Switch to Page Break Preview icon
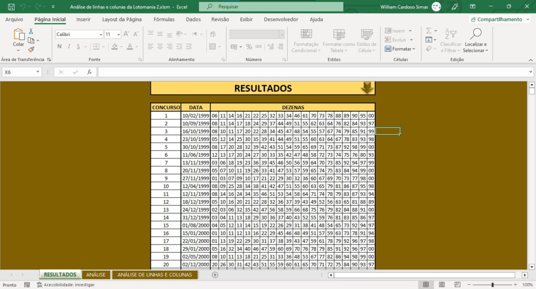 click(x=457, y=285)
